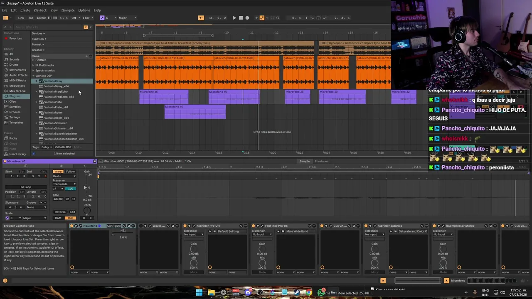Open the Audio Effects category
532x299 pixels.
[18, 75]
